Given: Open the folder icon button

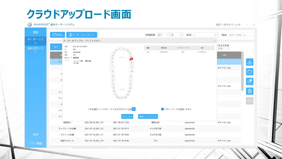Looking at the screenshot, I should [250, 72].
